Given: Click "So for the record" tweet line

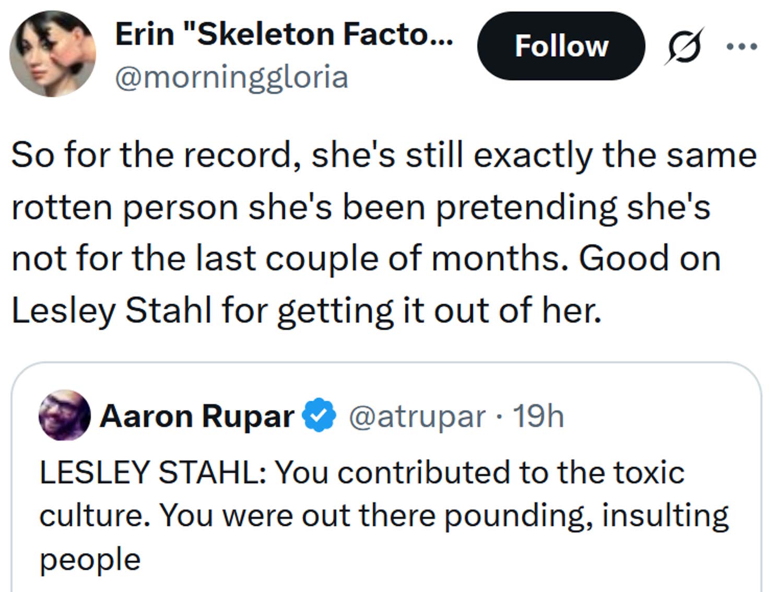Looking at the screenshot, I should click(x=154, y=155).
